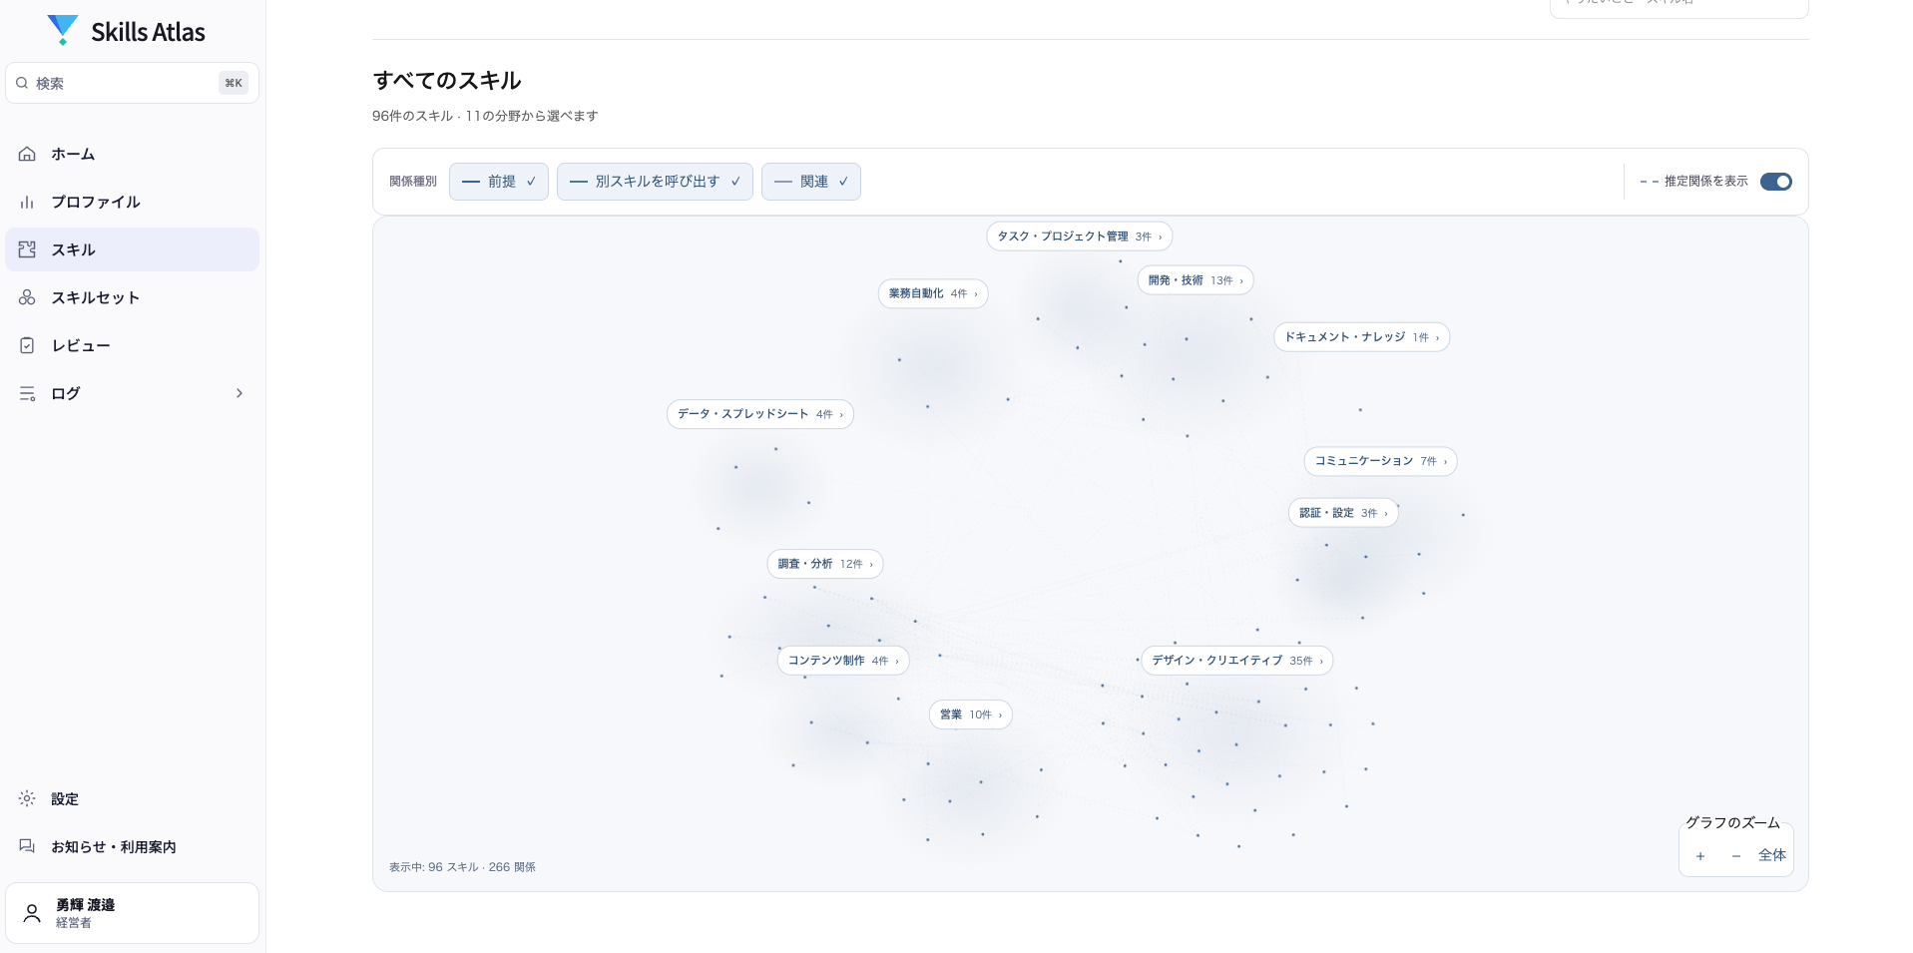Click the search magnifier icon in sidebar

click(x=22, y=83)
